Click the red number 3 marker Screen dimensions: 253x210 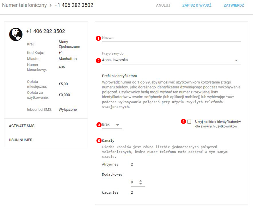click(98, 125)
